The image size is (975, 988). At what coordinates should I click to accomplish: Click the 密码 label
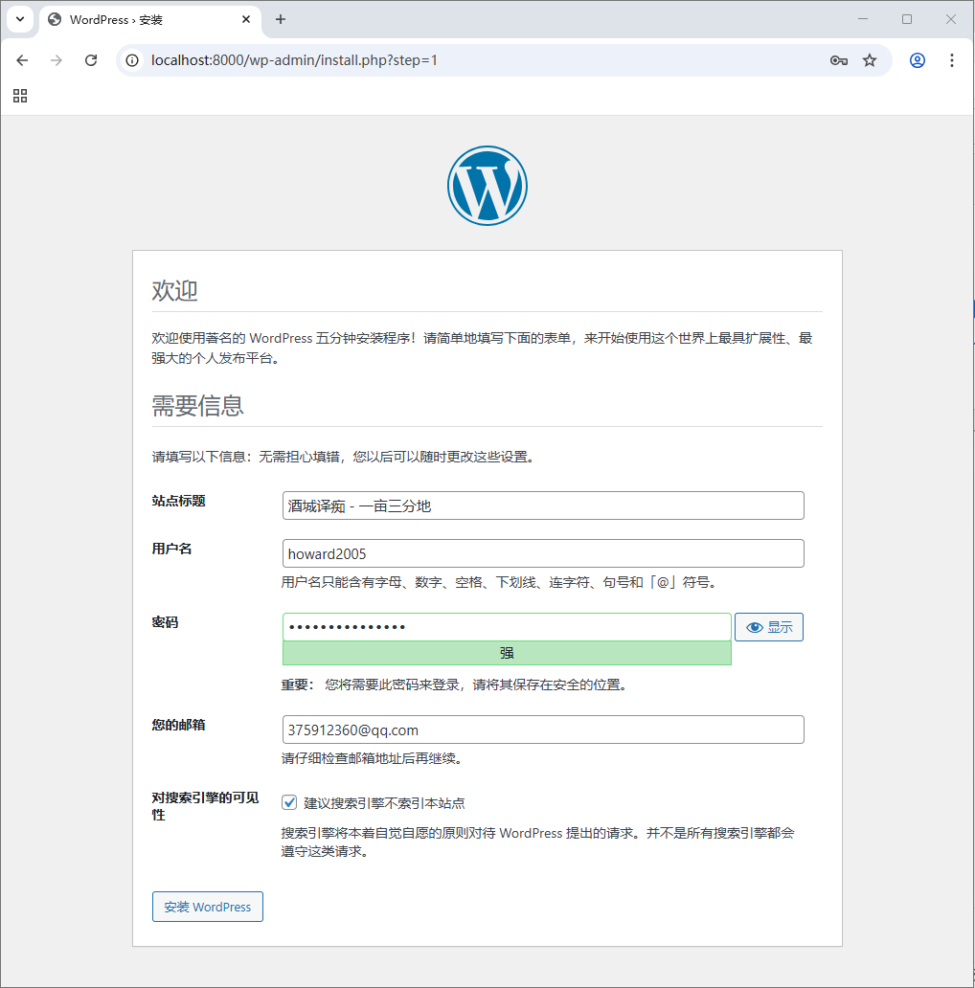[x=165, y=622]
